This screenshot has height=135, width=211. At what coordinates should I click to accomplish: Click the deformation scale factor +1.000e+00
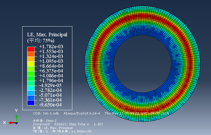pos(81,131)
